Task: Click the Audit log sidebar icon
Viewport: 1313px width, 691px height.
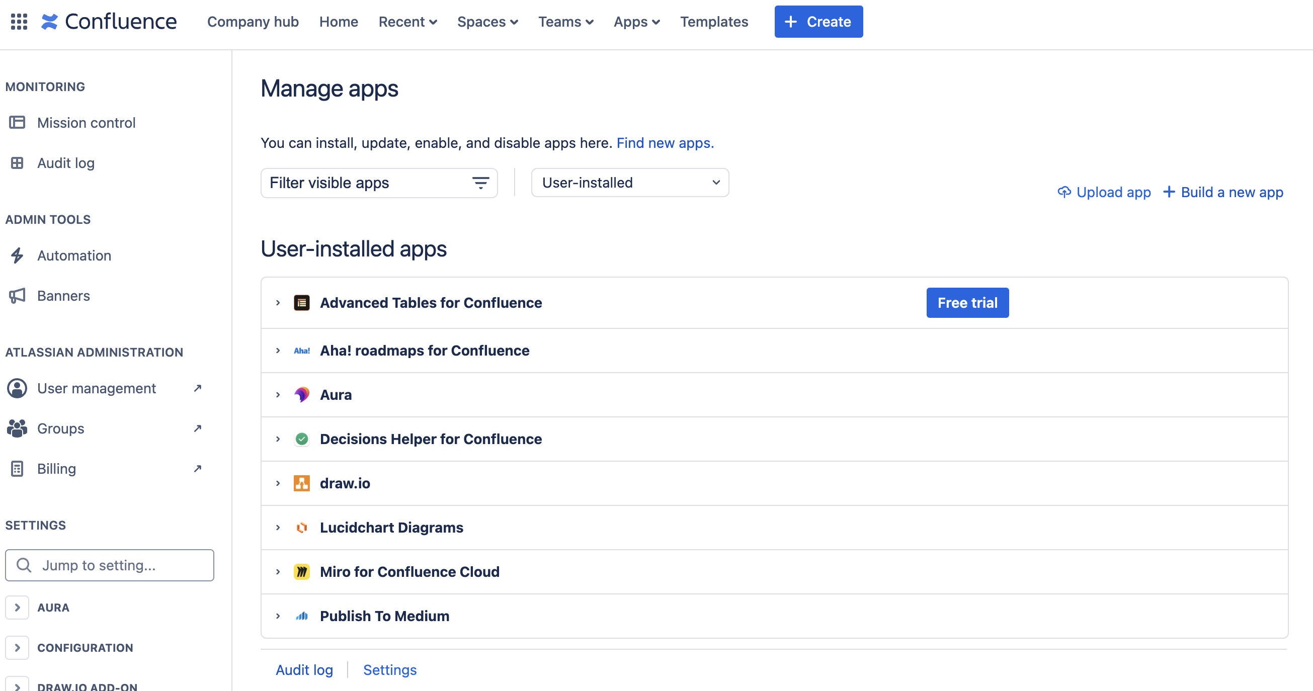Action: (17, 162)
